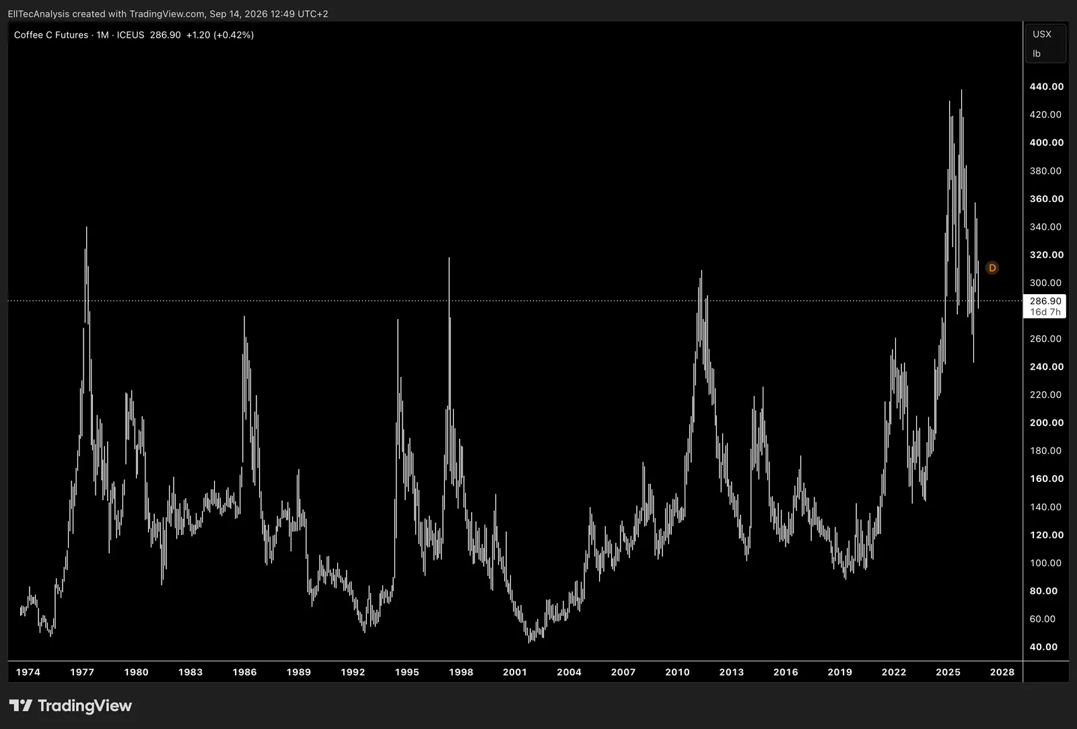
Task: Click the EllTecAnalysis attribution text
Action: click(38, 13)
